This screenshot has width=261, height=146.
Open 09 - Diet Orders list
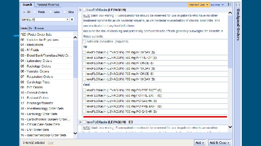coord(47,87)
